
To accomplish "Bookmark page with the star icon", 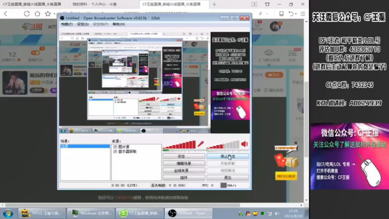I will 48,14.
